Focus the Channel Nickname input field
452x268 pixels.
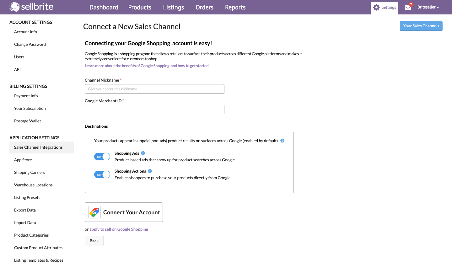[154, 89]
